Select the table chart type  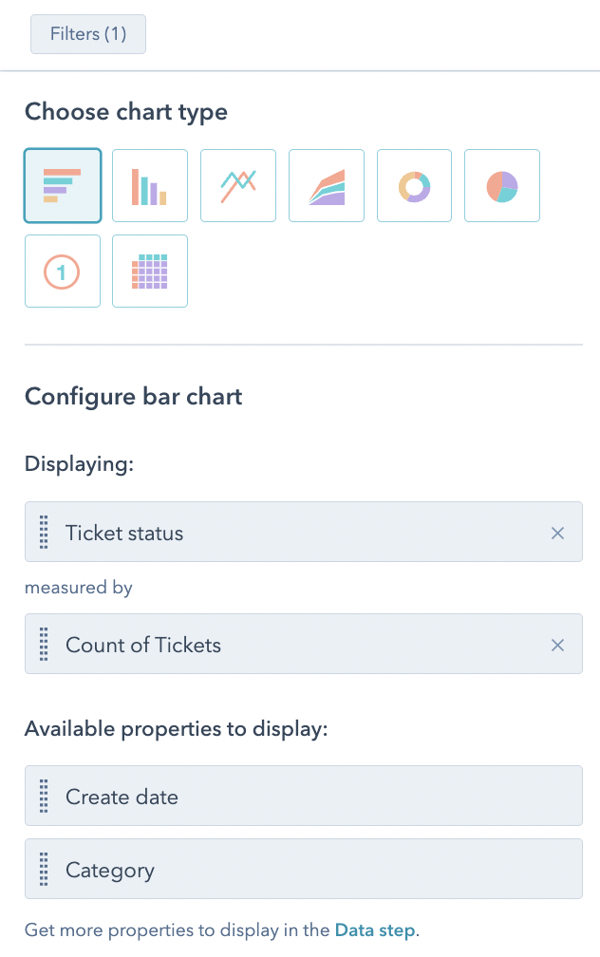pos(149,271)
